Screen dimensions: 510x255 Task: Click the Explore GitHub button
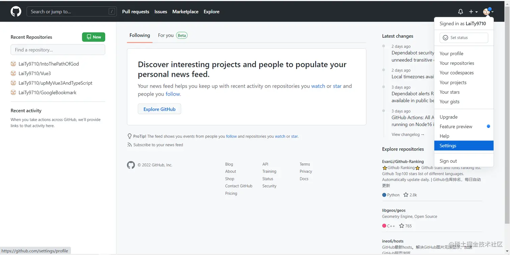click(159, 109)
